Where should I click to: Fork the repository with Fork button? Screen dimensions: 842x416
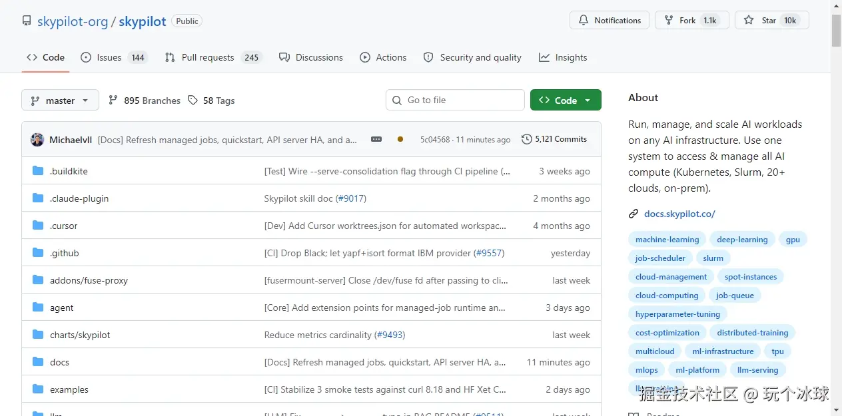coord(692,21)
